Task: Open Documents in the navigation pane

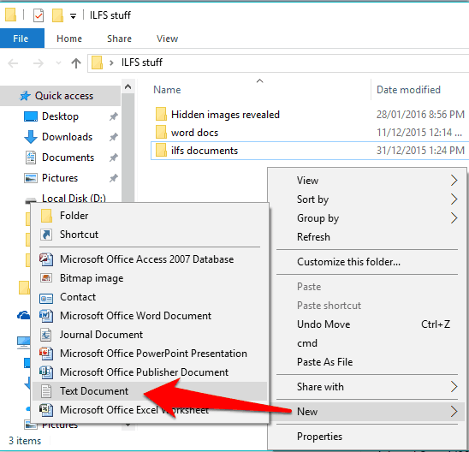Action: [x=68, y=158]
